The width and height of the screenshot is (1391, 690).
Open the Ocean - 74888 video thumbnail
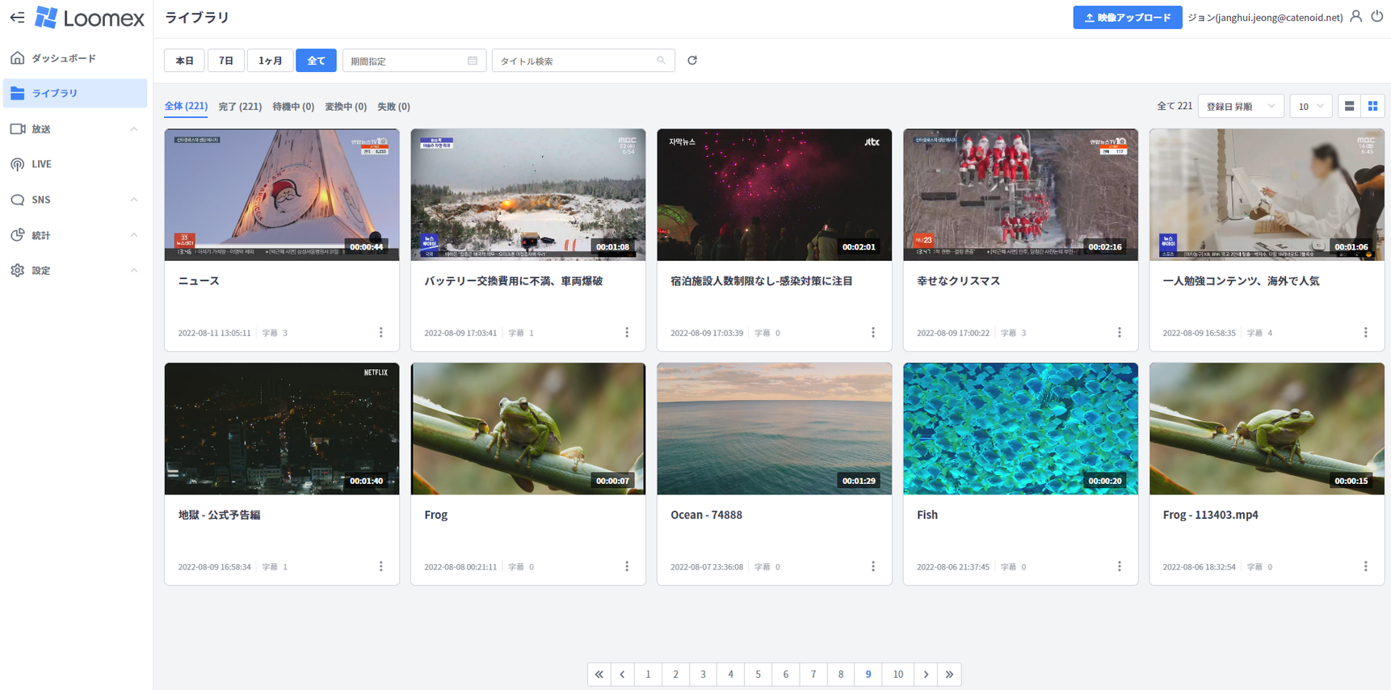(x=774, y=428)
